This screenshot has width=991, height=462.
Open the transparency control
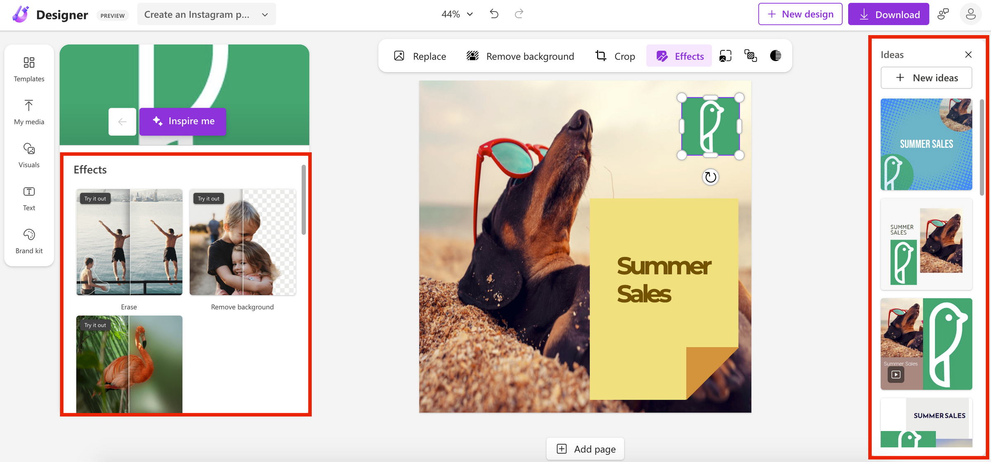[x=775, y=56]
